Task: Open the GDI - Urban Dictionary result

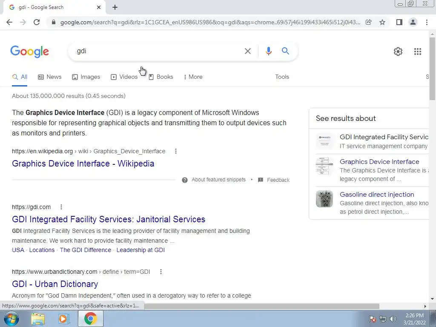Action: (55, 284)
